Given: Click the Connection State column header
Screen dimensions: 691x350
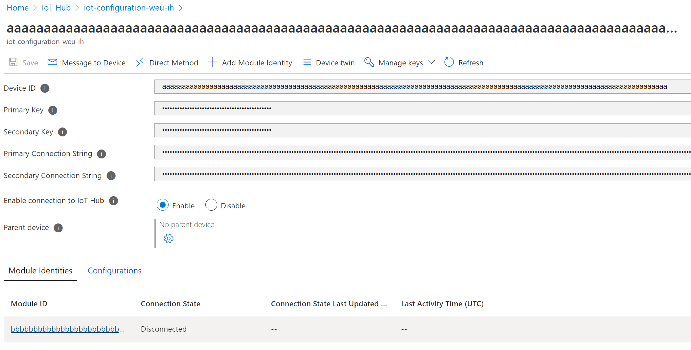Looking at the screenshot, I should (x=171, y=304).
